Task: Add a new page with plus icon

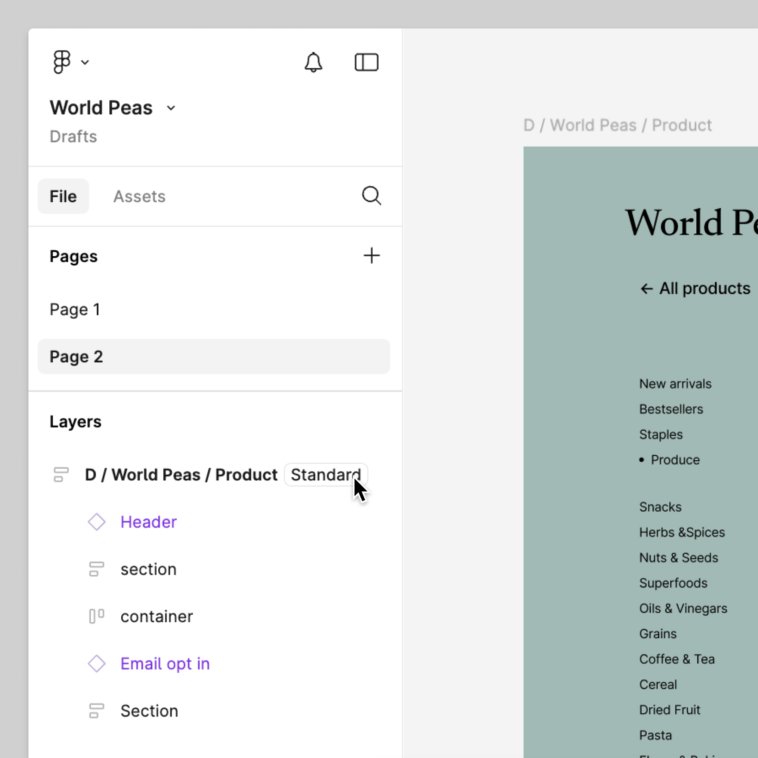Action: (371, 256)
